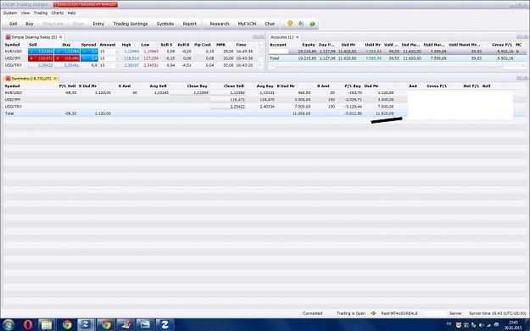Click the Pip Cost column header
The height and width of the screenshot is (331, 530).
tap(202, 45)
